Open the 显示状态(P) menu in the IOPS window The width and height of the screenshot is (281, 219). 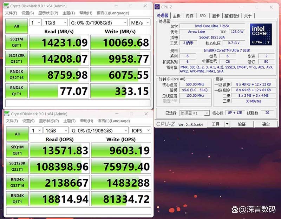(x=48, y=121)
